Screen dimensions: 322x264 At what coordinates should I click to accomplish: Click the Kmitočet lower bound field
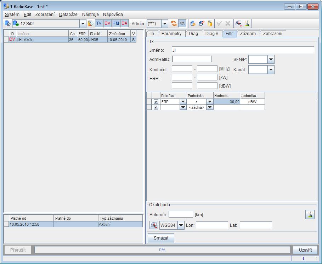[182, 69]
